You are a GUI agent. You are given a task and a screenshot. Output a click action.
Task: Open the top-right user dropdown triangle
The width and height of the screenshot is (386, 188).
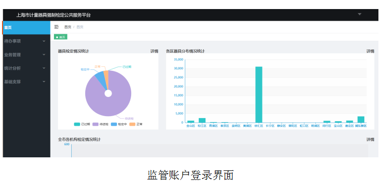(359, 14)
